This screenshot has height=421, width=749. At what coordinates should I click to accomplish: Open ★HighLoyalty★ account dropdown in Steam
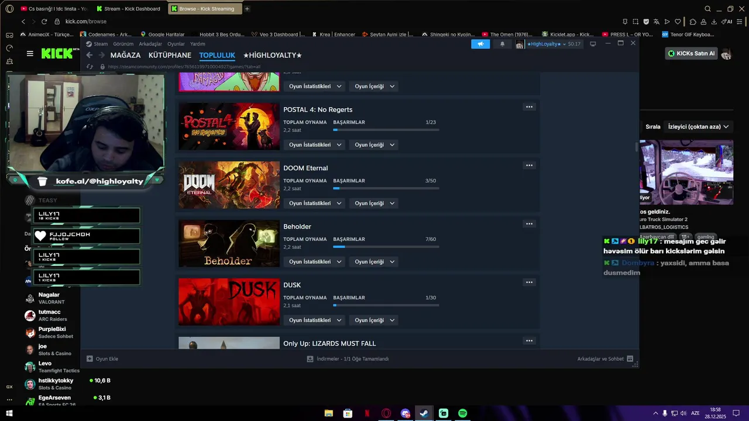click(547, 44)
